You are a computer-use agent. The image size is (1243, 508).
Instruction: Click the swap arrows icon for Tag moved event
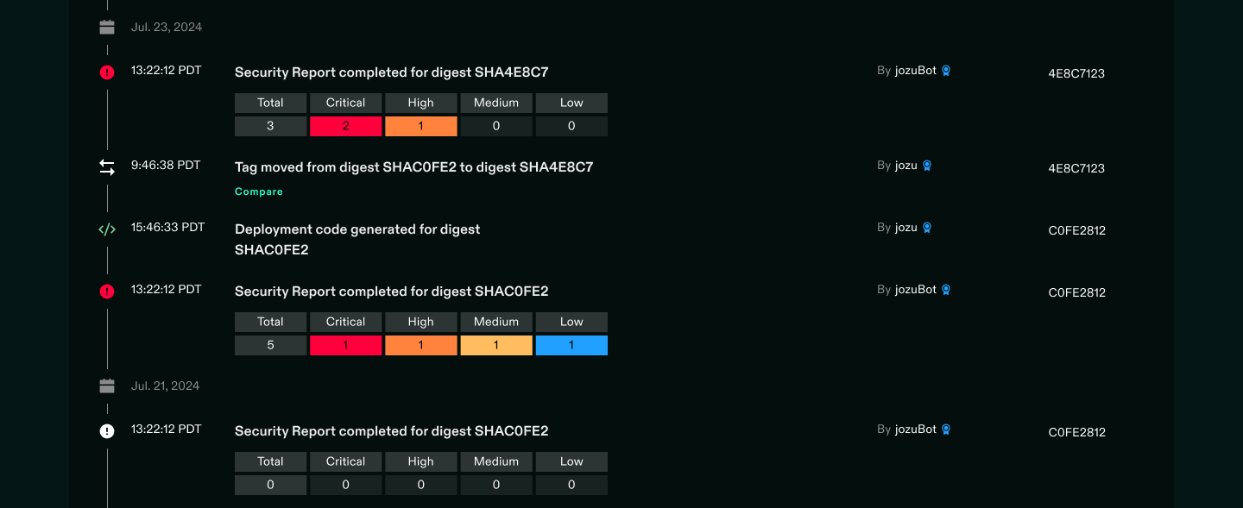pyautogui.click(x=107, y=167)
